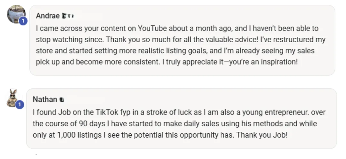This screenshot has width=346, height=159.
Task: Click the word YouTube in Andrae's comment
Action: click(152, 28)
